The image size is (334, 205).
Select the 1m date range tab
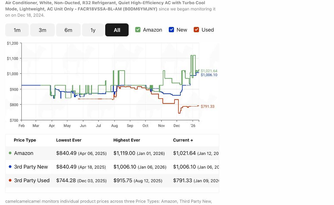17,30
